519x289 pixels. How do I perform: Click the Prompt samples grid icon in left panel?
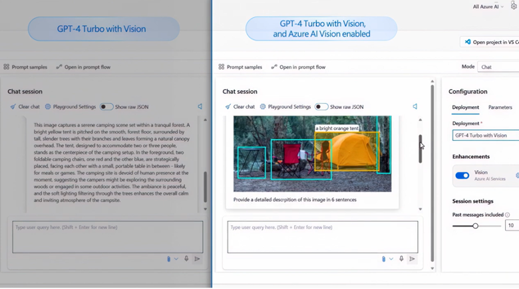coord(6,67)
